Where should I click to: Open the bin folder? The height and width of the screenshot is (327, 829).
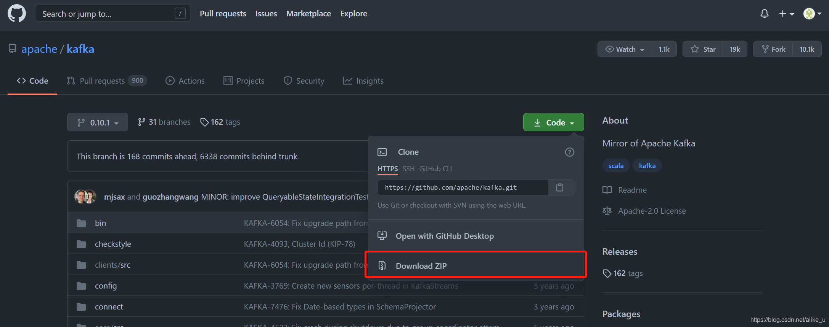pos(101,223)
